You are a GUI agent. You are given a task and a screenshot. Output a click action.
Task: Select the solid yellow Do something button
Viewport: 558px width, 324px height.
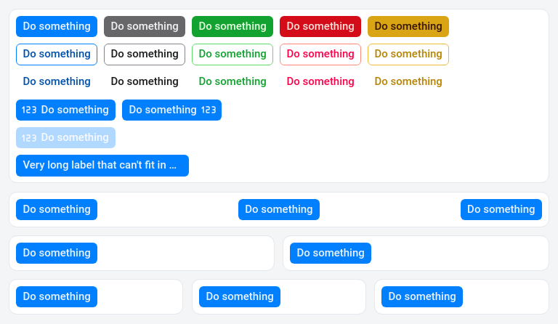(x=408, y=26)
